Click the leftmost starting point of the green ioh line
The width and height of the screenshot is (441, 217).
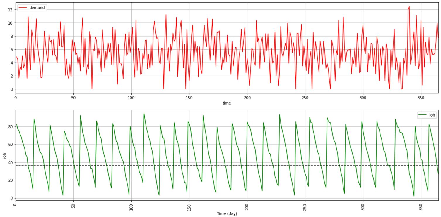pos(16,124)
